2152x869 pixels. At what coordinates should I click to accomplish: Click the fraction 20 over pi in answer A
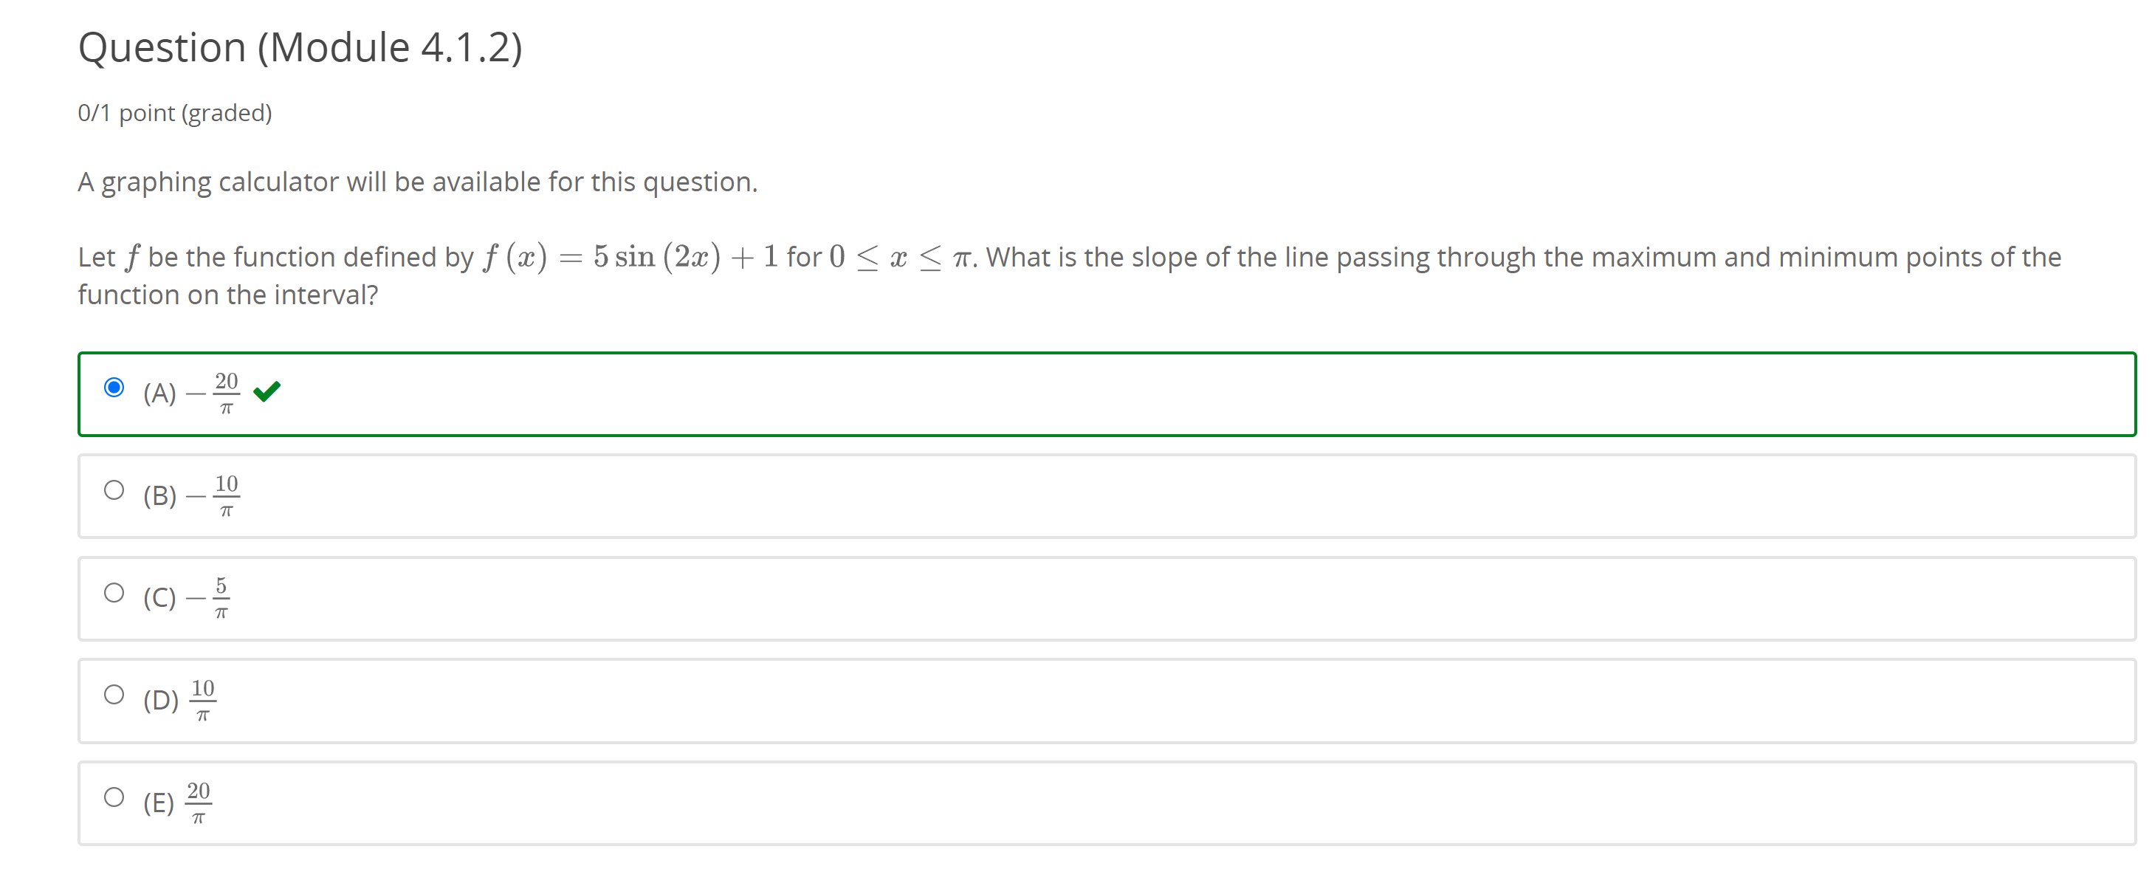point(227,393)
